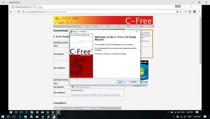Open Task View on the 2:00 PM taskbar

pos(21,112)
